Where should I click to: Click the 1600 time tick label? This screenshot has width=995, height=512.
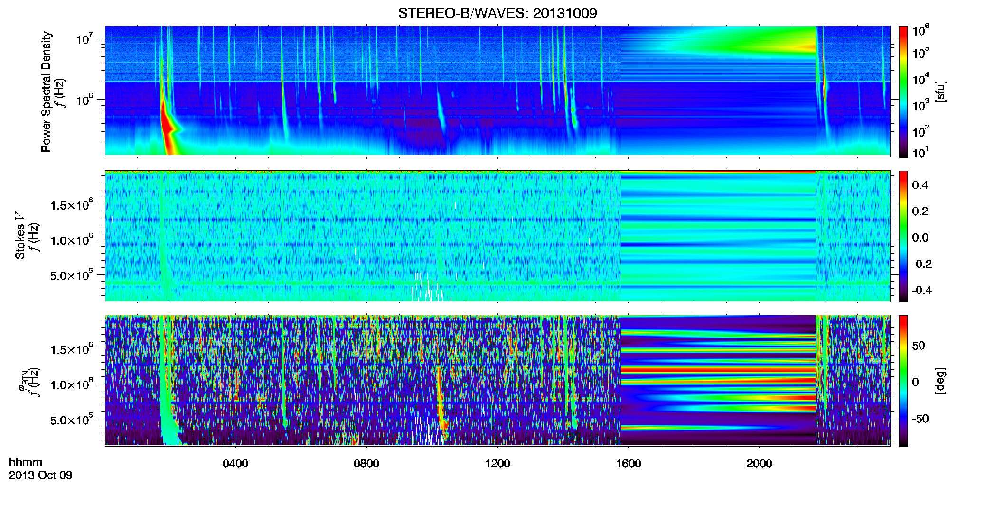pos(629,464)
